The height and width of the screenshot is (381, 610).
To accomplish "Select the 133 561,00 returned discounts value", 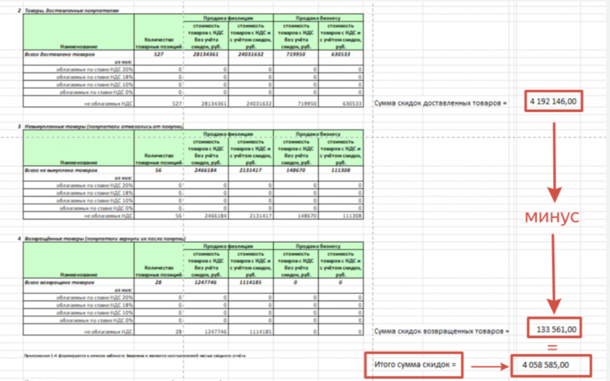I will 553,329.
